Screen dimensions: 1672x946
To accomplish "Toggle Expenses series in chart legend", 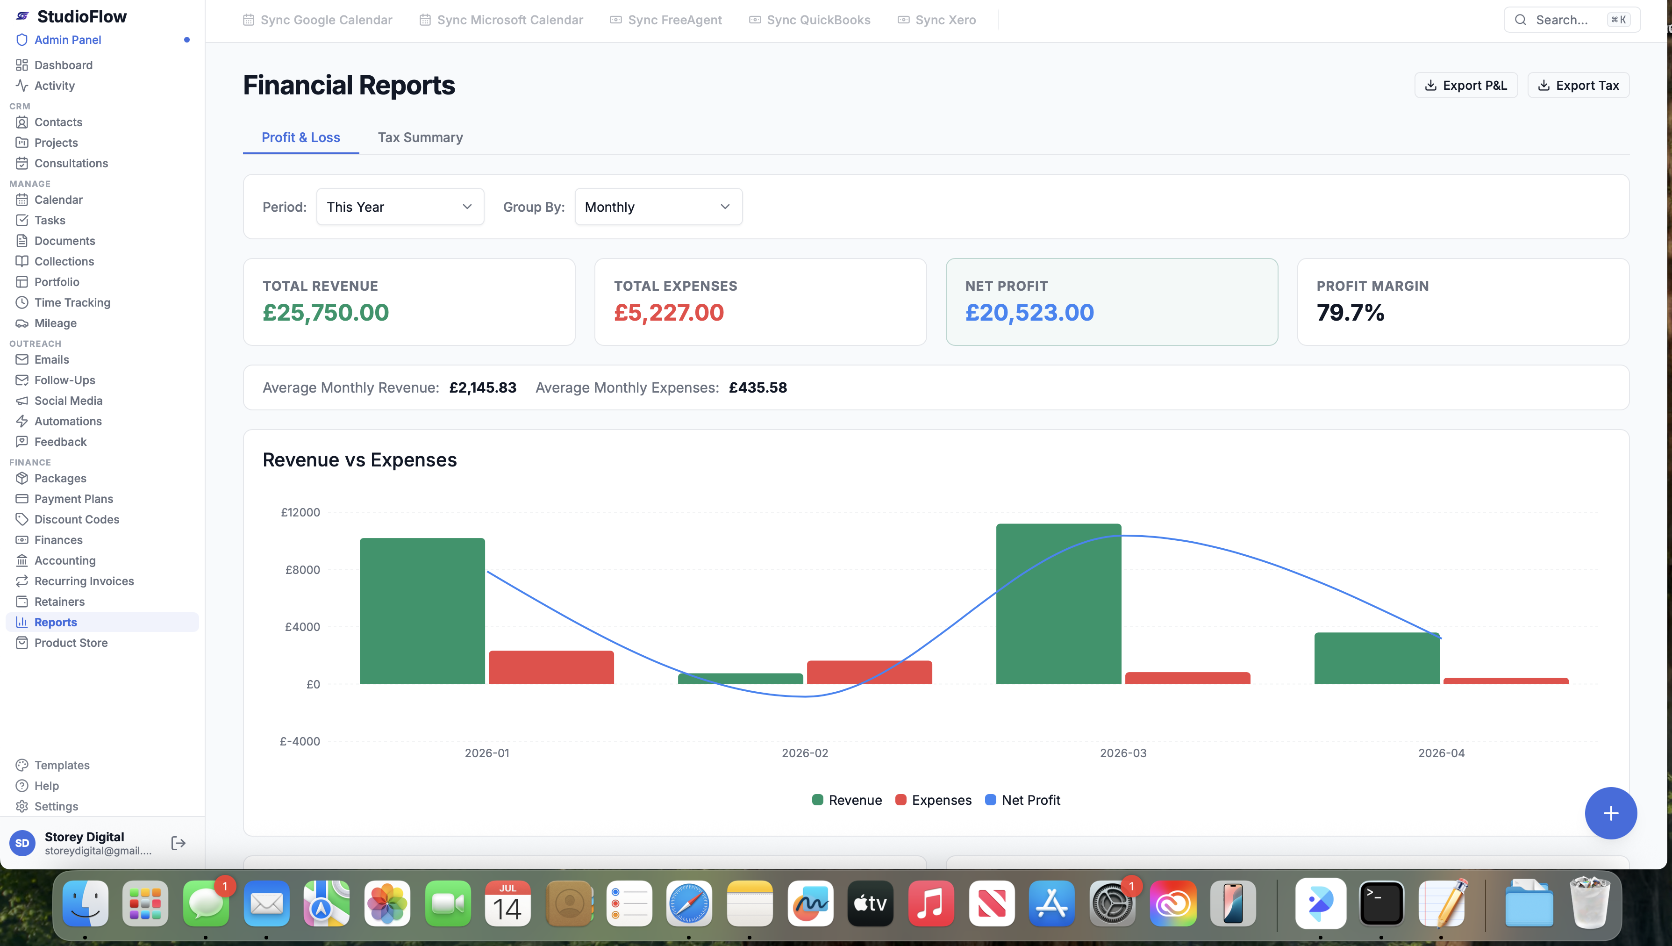I will [x=934, y=801].
